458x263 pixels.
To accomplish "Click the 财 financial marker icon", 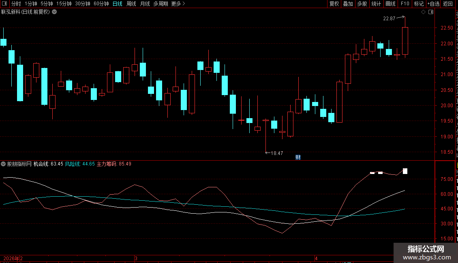I will [x=298, y=157].
